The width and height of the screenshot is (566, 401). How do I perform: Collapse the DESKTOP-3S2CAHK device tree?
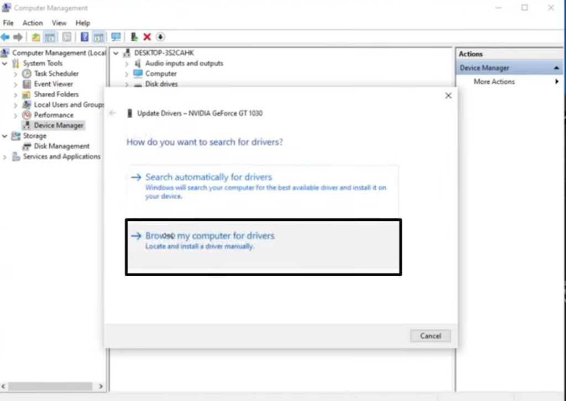(116, 53)
